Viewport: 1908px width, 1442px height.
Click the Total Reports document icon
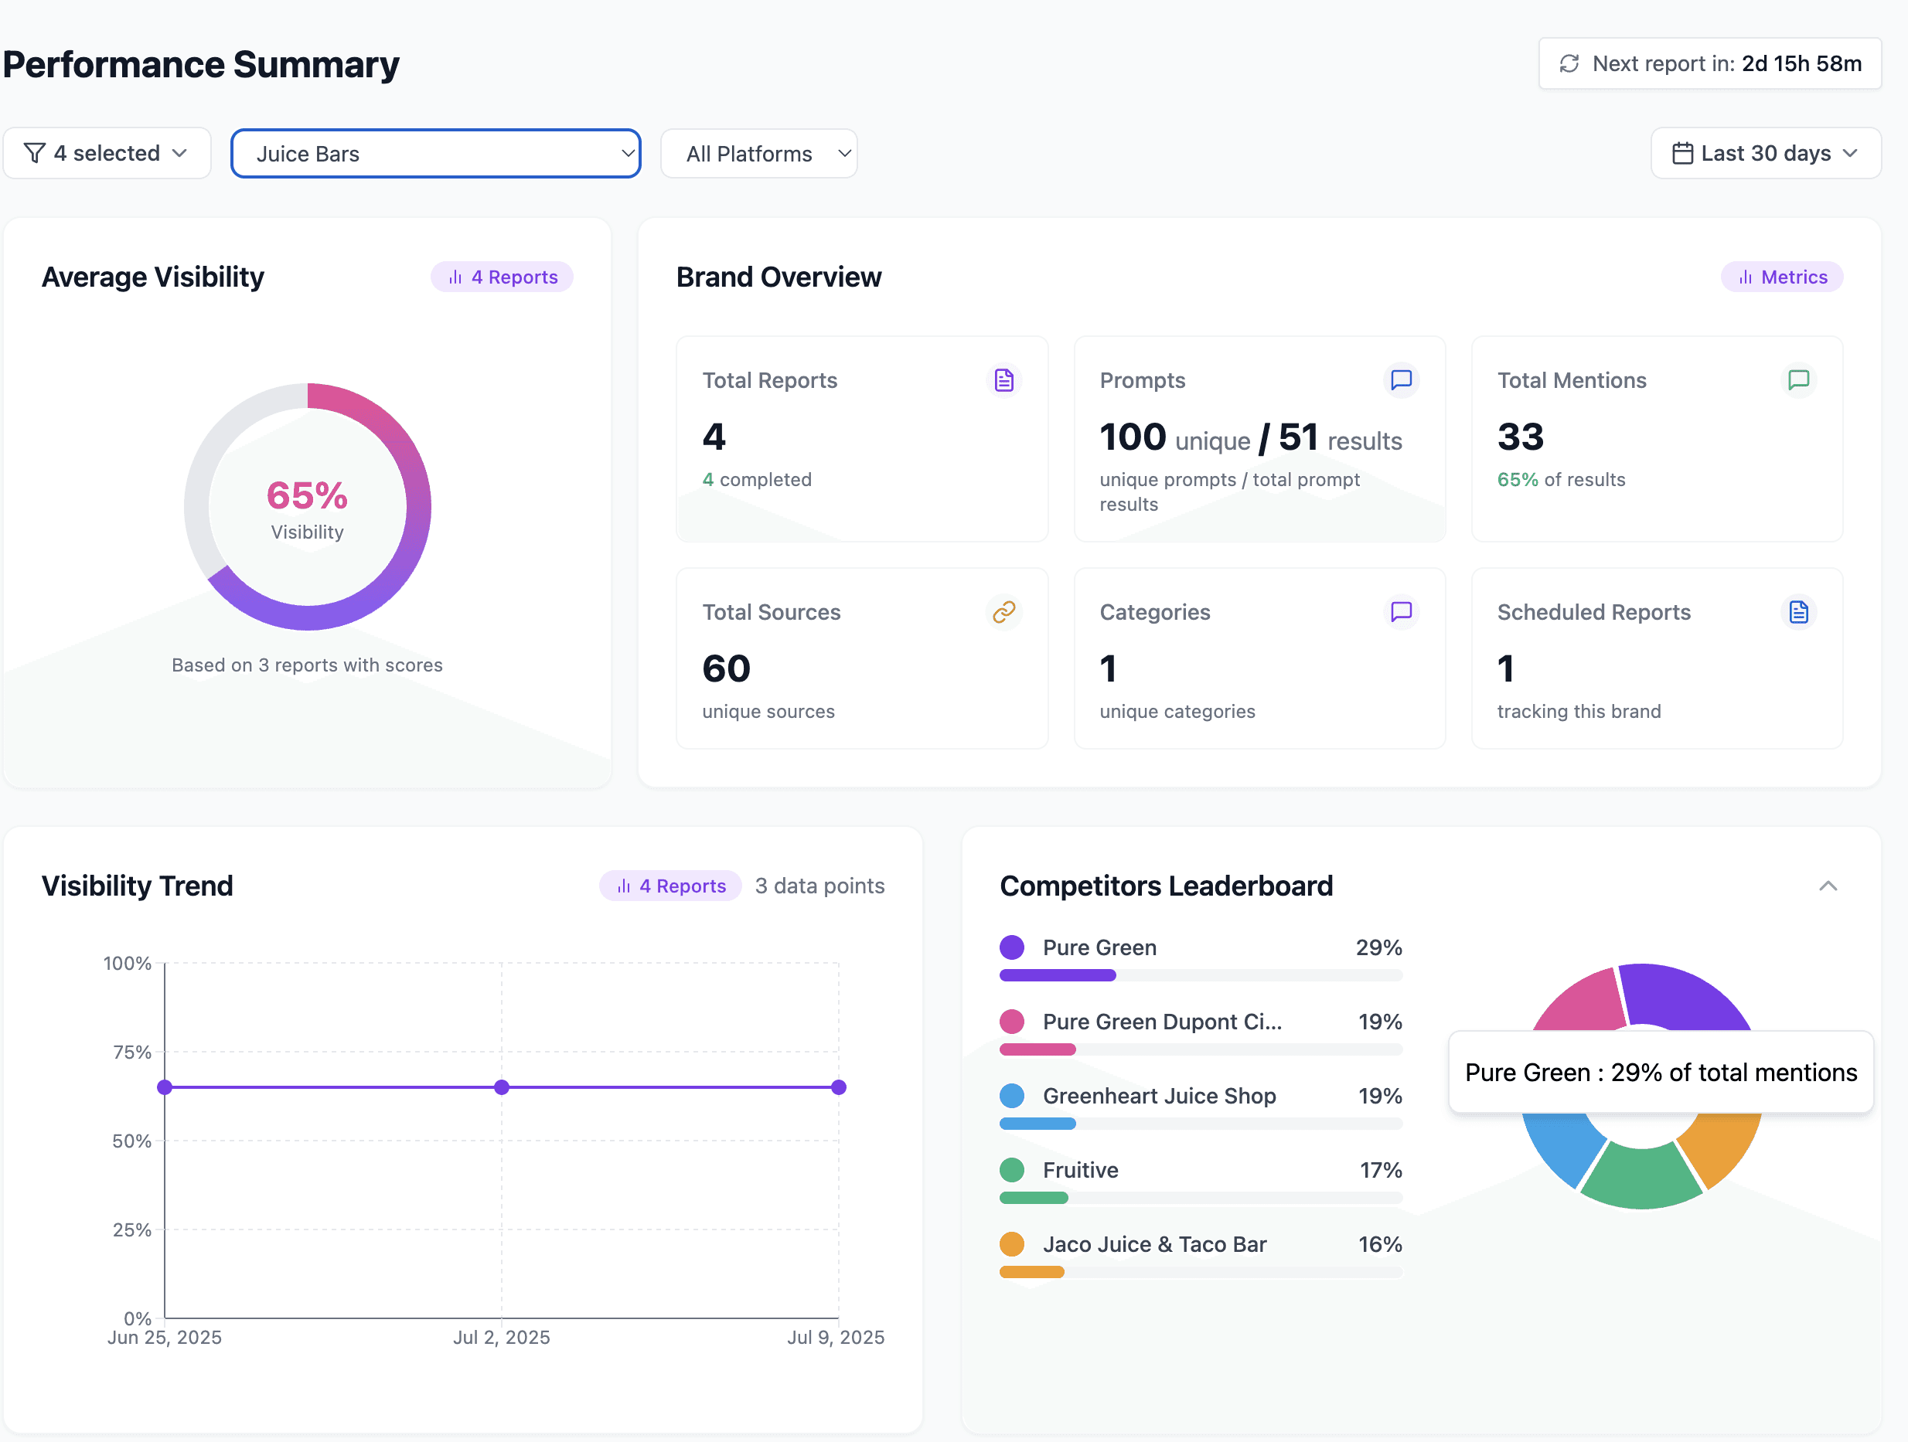(x=1003, y=380)
